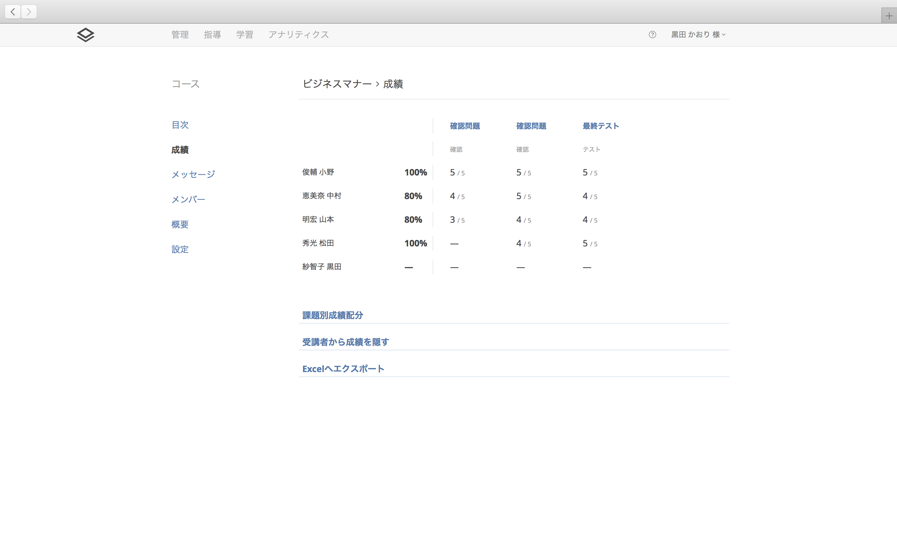Image resolution: width=897 pixels, height=560 pixels.
Task: Open the 指導 menu
Action: point(212,35)
